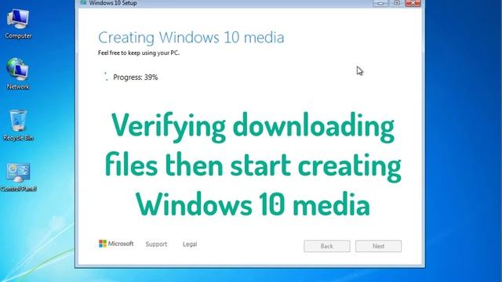Click the Next button
This screenshot has width=502, height=282.
[x=378, y=246]
